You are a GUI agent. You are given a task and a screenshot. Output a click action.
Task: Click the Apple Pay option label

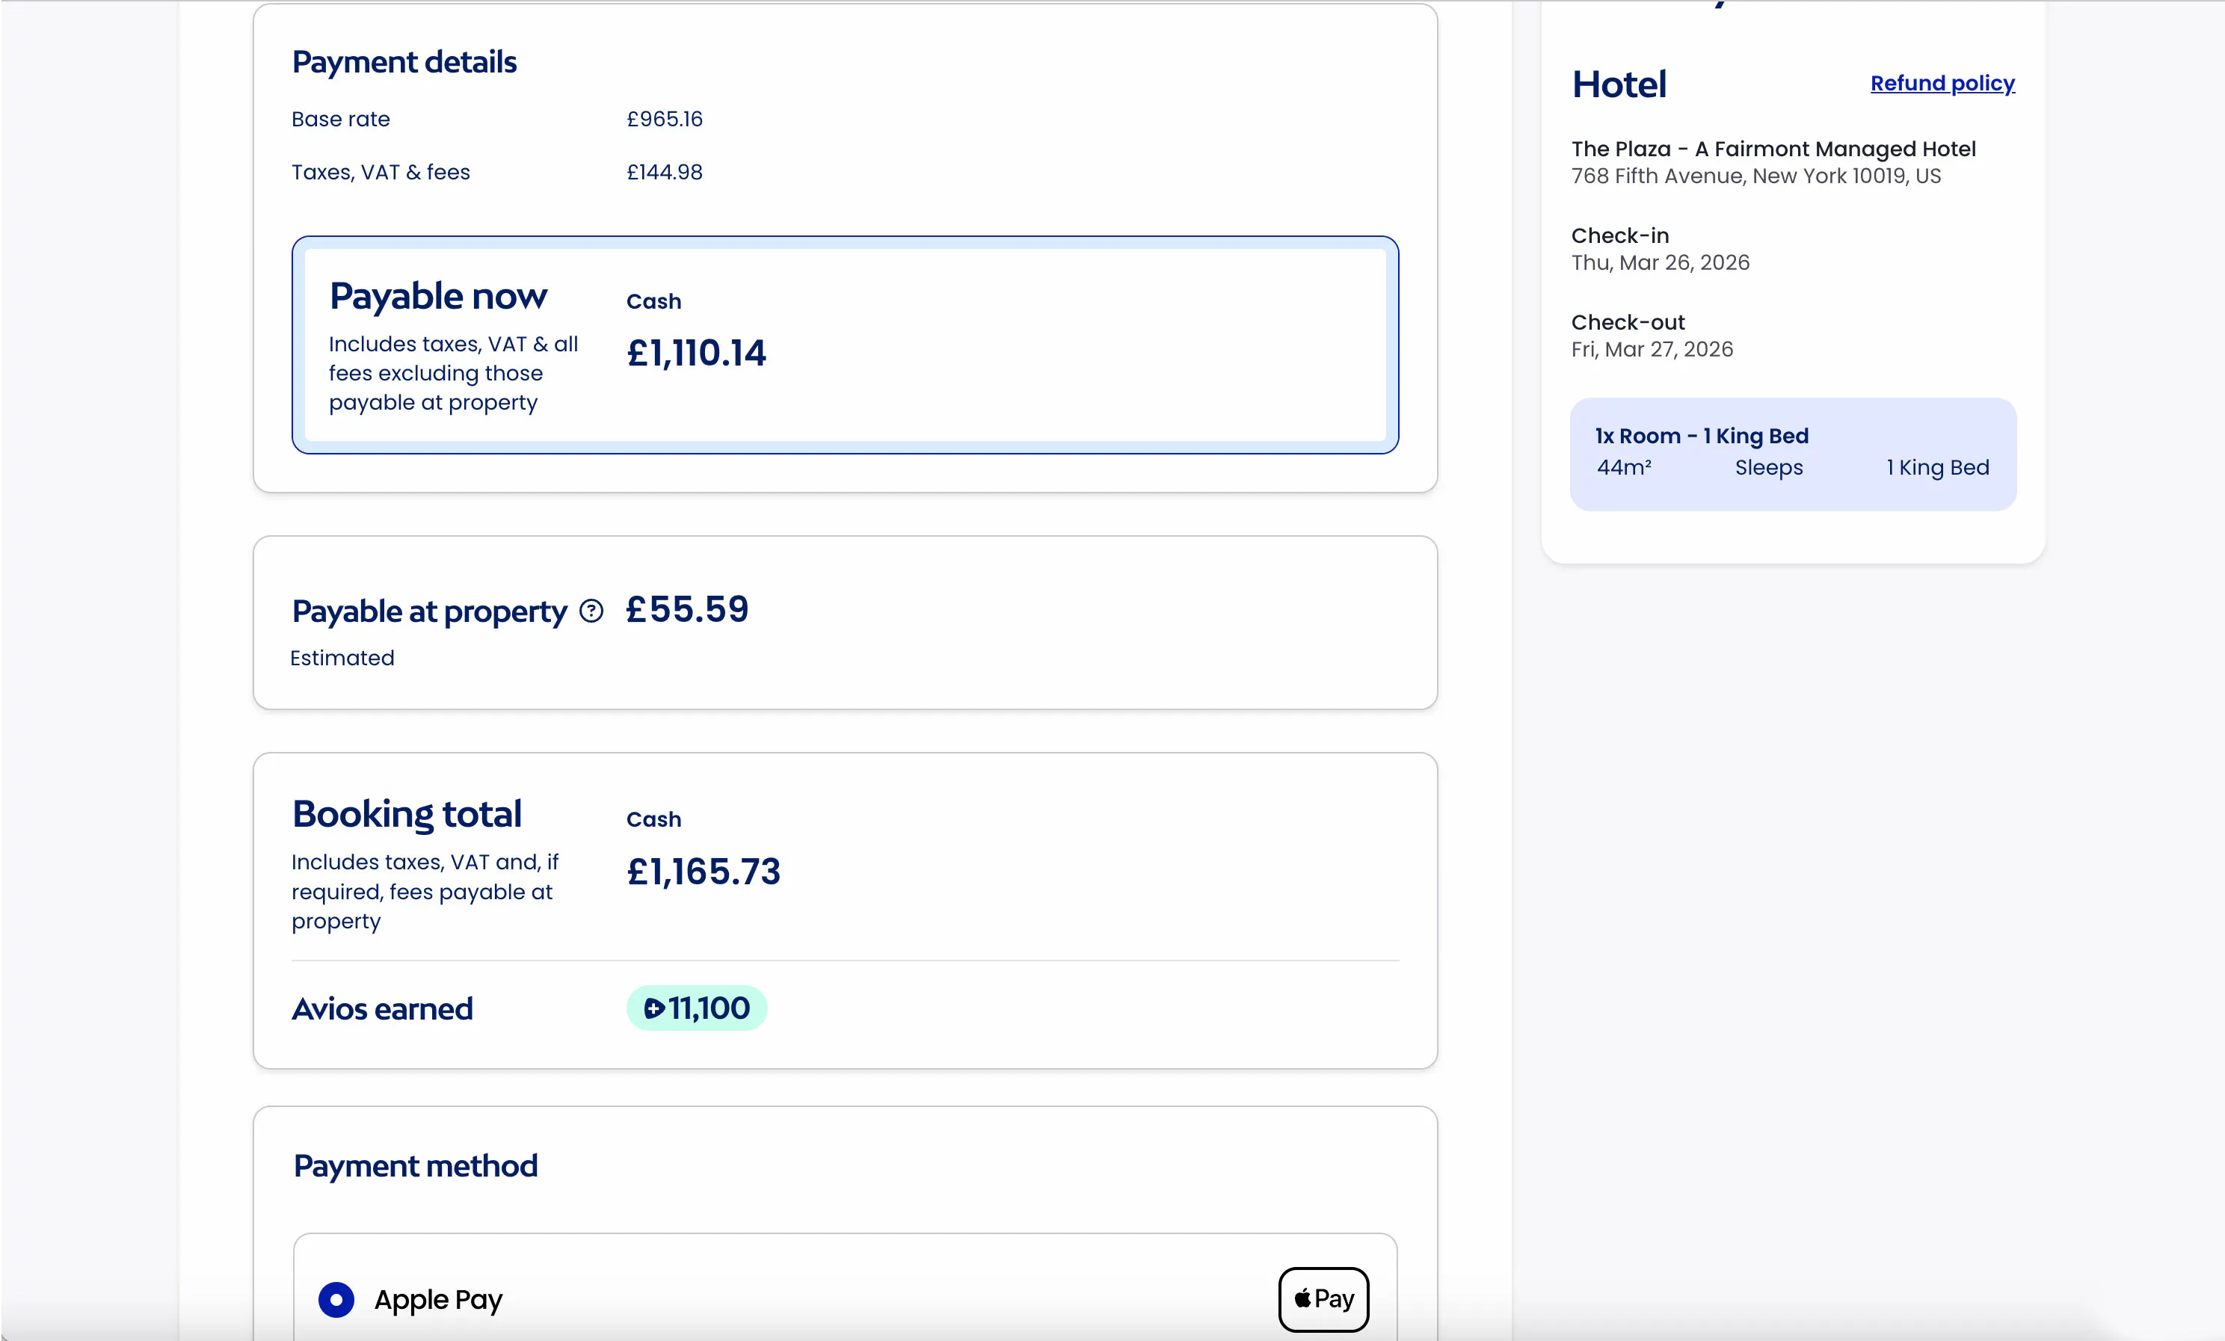pos(438,1299)
